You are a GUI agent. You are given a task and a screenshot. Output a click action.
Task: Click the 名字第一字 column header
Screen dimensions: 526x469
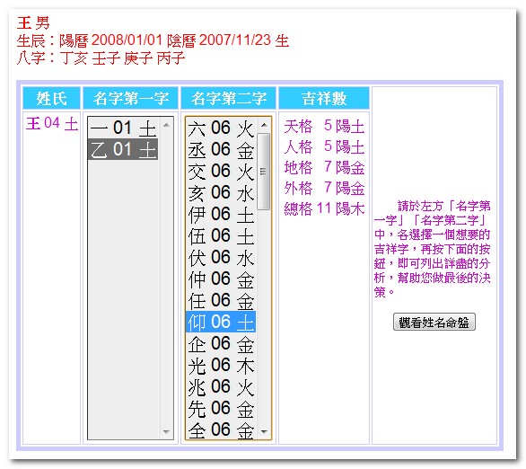(130, 98)
